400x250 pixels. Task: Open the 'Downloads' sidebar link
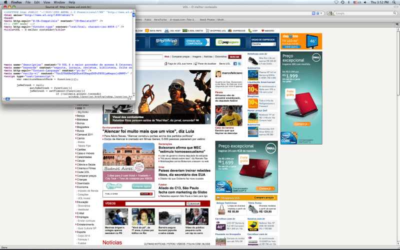(x=83, y=183)
